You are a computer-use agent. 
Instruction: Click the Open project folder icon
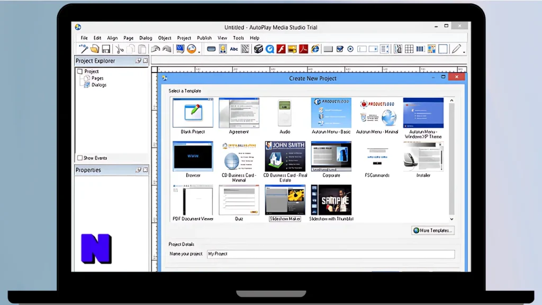click(95, 49)
